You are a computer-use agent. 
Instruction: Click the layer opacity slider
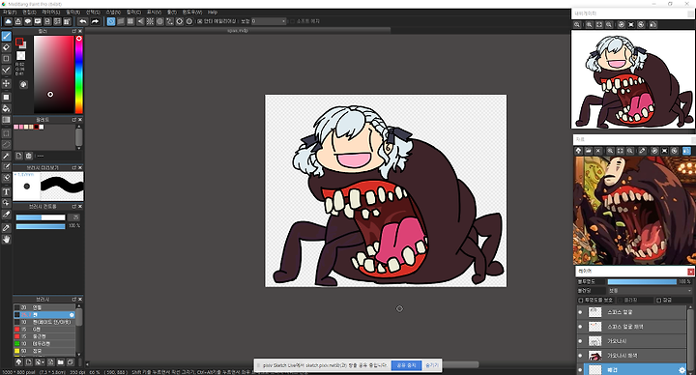[x=642, y=282]
